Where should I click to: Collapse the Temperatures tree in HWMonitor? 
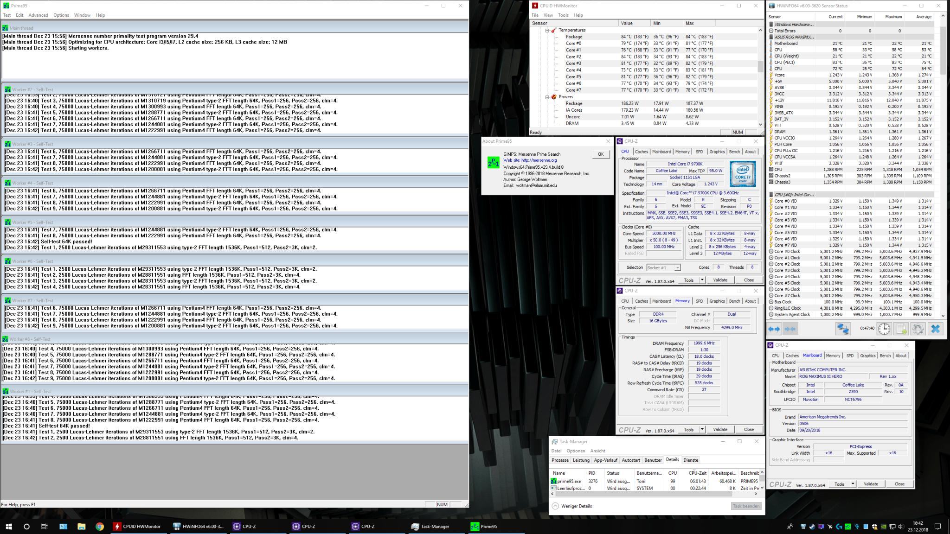point(547,30)
